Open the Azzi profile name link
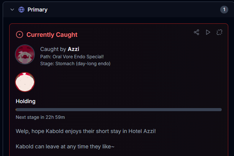234x156 pixels. pyautogui.click(x=73, y=49)
